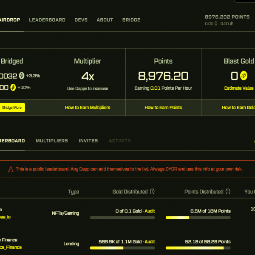Click the ETH balance icon in header
Viewport: 255px width, 255px height.
coord(216,24)
